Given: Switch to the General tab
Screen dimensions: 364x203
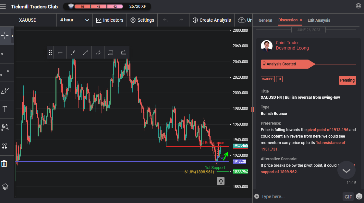Looking at the screenshot, I should click(x=265, y=20).
